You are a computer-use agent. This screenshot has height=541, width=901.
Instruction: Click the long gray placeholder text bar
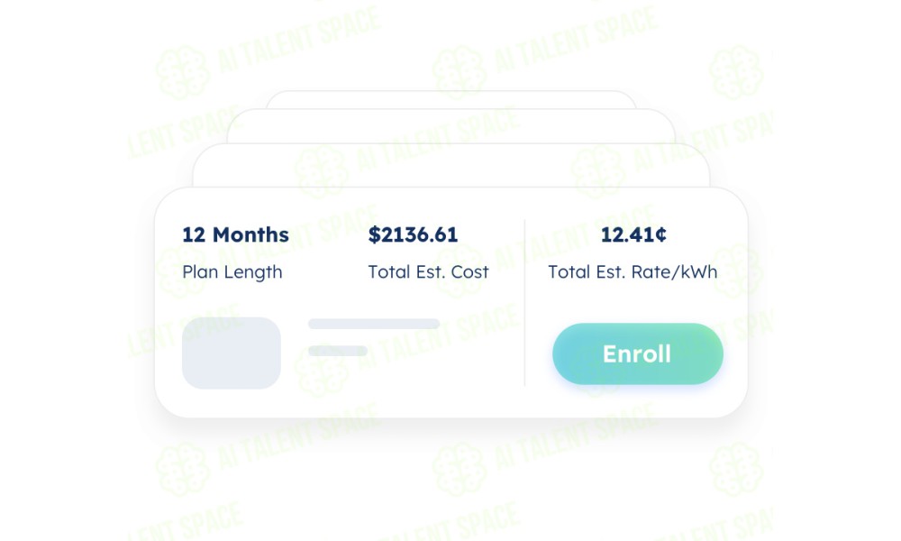374,324
